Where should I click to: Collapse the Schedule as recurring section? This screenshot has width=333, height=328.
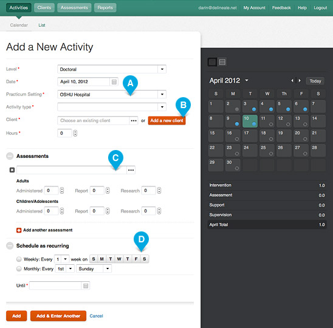[10, 245]
